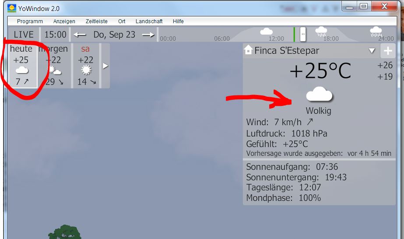This screenshot has height=239, width=404.
Task: Expand more forecast days with triangle arrow
Action: pos(105,66)
